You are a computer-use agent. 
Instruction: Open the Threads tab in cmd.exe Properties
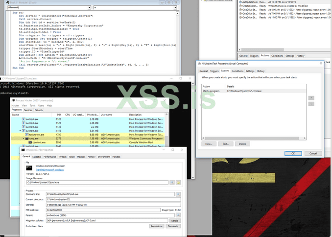point(63,157)
